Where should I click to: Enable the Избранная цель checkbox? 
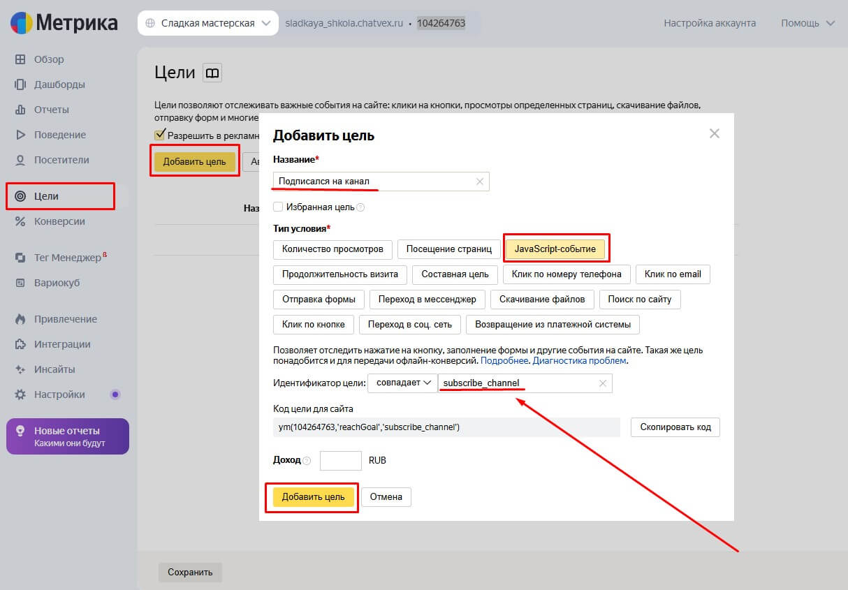pos(278,207)
